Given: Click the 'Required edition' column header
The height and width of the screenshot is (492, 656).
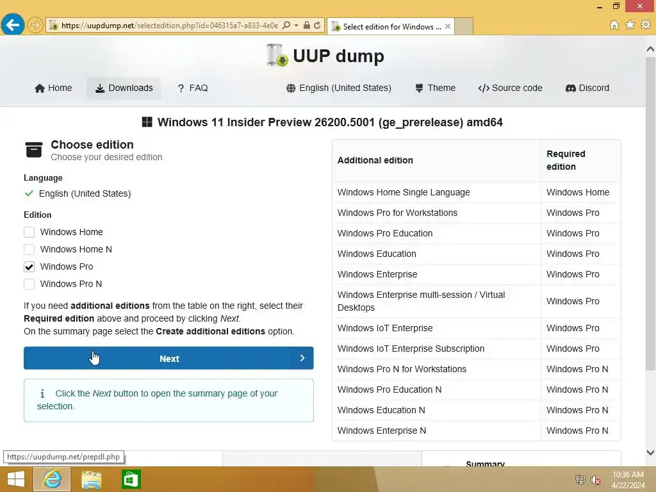Looking at the screenshot, I should (x=580, y=161).
